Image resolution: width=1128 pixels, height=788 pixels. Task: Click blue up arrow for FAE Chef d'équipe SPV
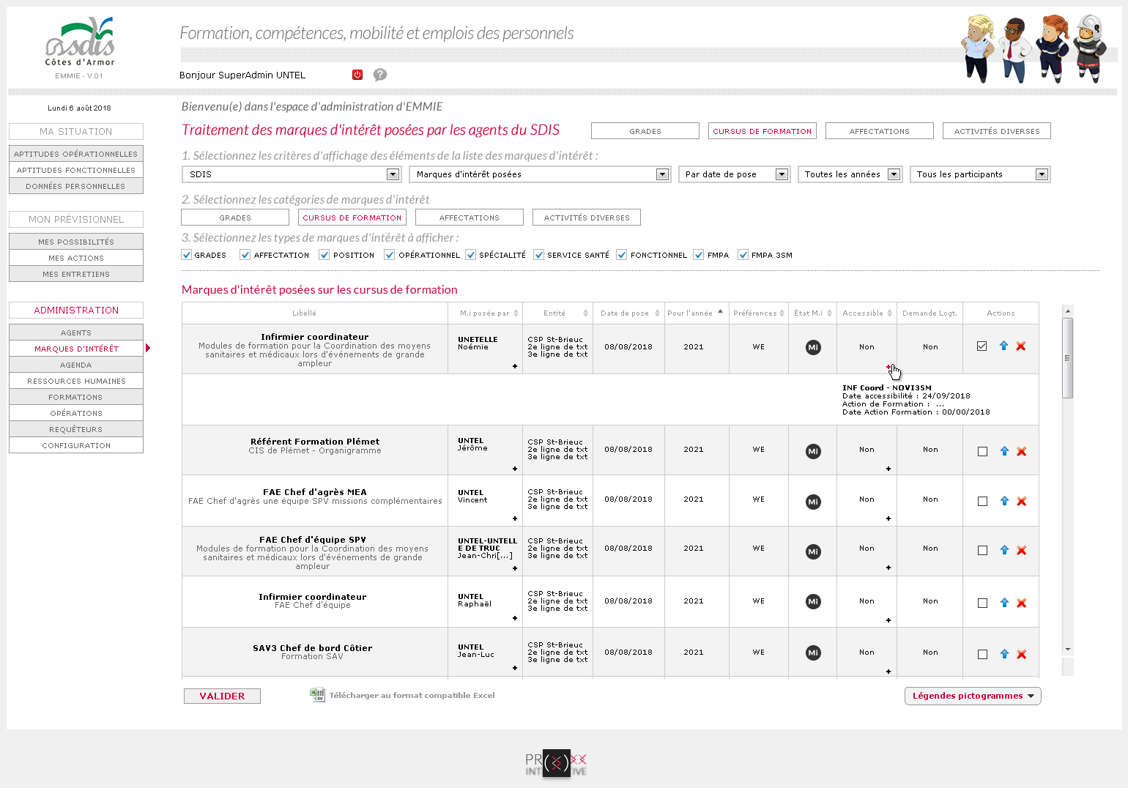1004,550
